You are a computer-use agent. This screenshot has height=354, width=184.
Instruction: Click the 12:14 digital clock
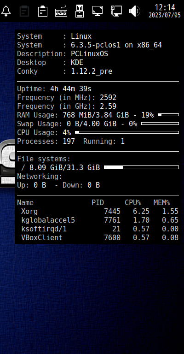165,7
